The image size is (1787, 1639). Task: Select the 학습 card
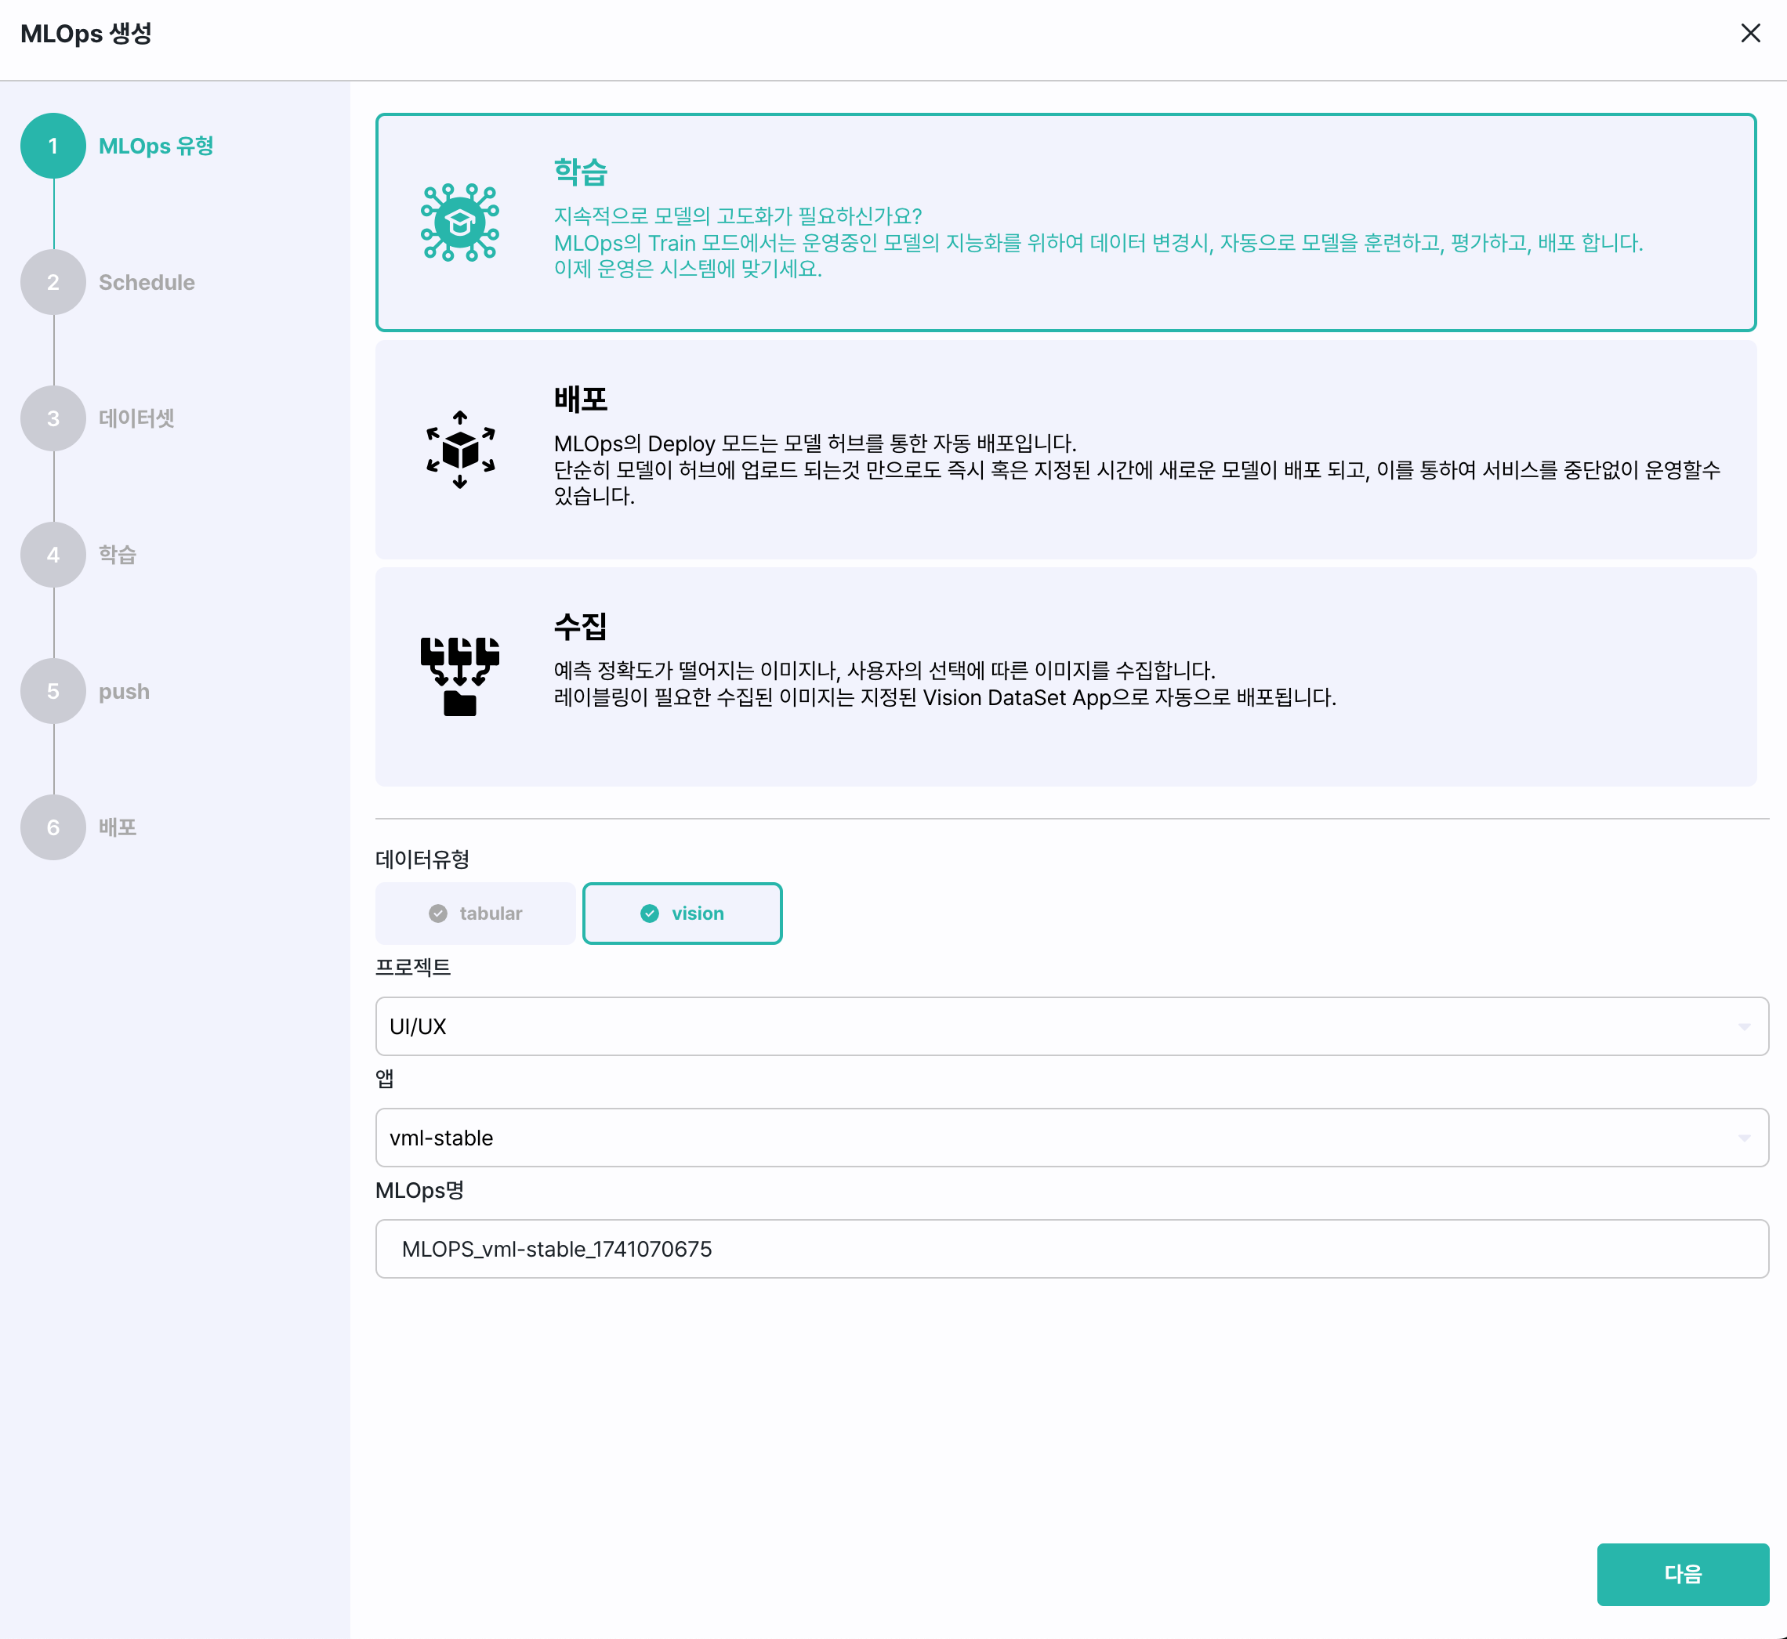1066,222
